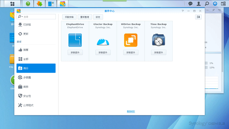
Task: Open the upload status check icon
Action: [x=215, y=4]
